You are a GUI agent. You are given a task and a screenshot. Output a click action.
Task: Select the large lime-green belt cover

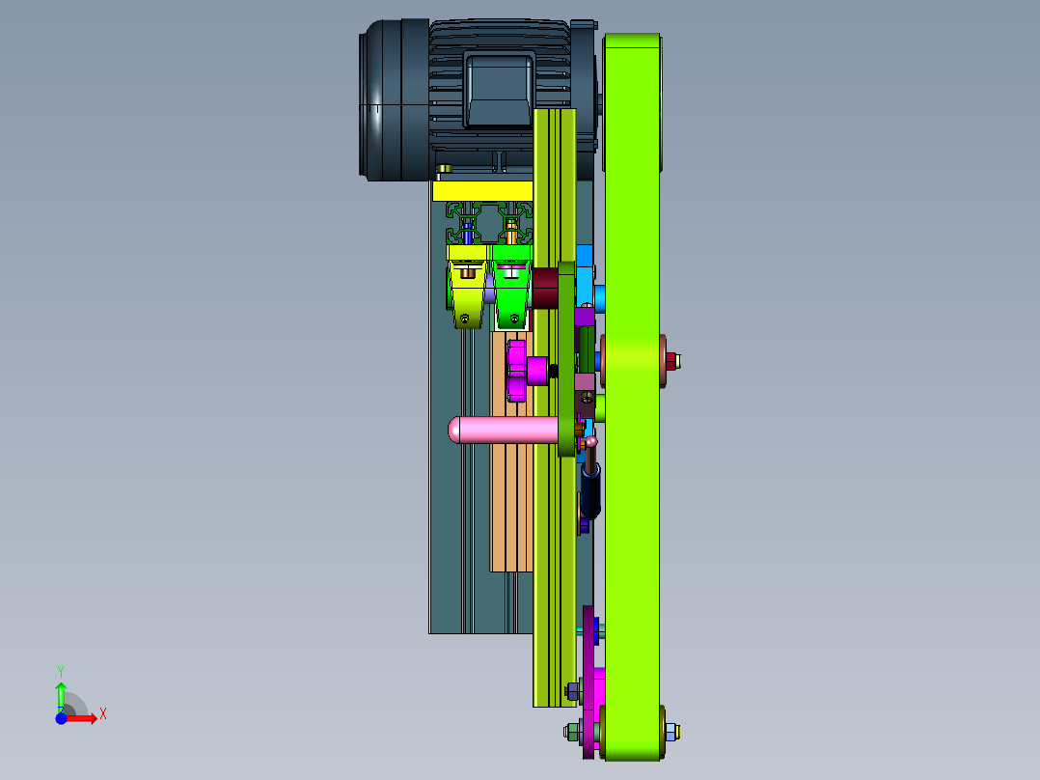click(x=632, y=397)
